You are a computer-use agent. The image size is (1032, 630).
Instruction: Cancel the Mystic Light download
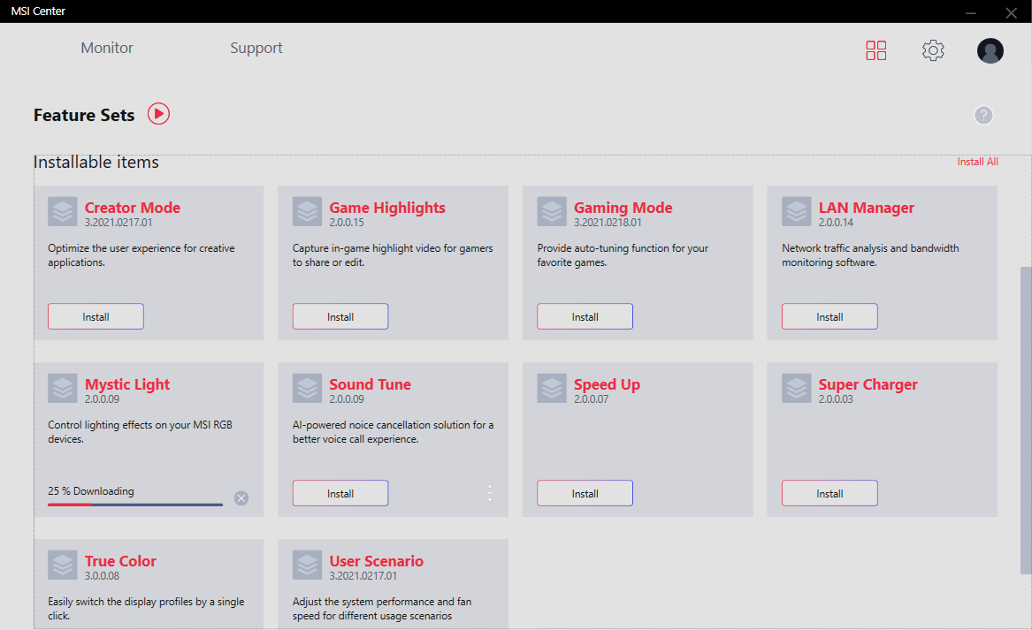pyautogui.click(x=241, y=497)
